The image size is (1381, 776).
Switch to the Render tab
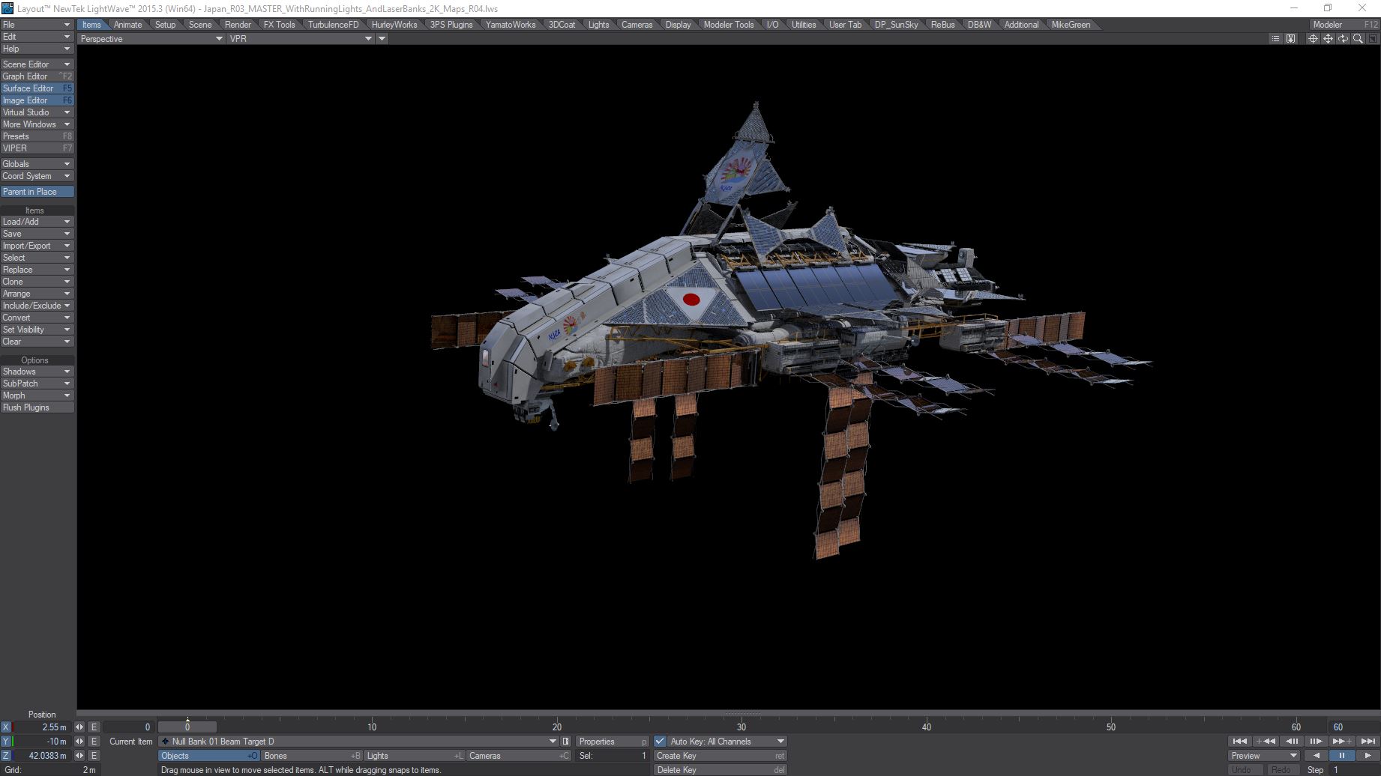[x=238, y=25]
